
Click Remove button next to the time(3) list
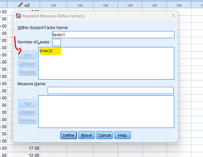(x=27, y=72)
